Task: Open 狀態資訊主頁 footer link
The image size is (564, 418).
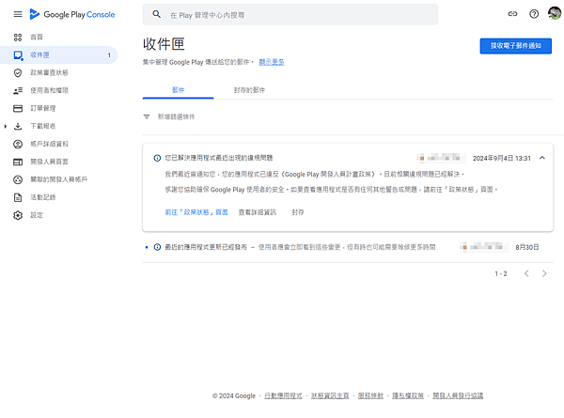Action: 330,395
